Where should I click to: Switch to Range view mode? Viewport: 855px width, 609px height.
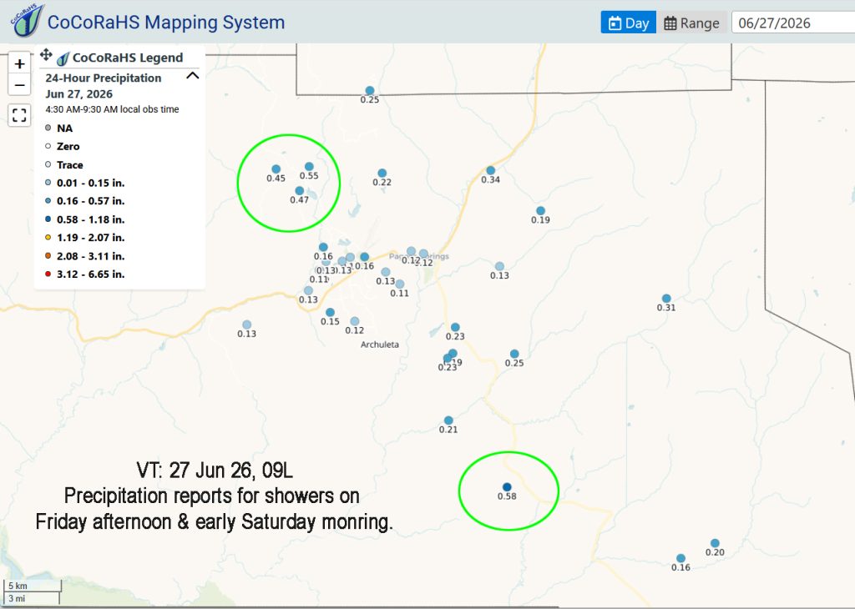pos(691,23)
